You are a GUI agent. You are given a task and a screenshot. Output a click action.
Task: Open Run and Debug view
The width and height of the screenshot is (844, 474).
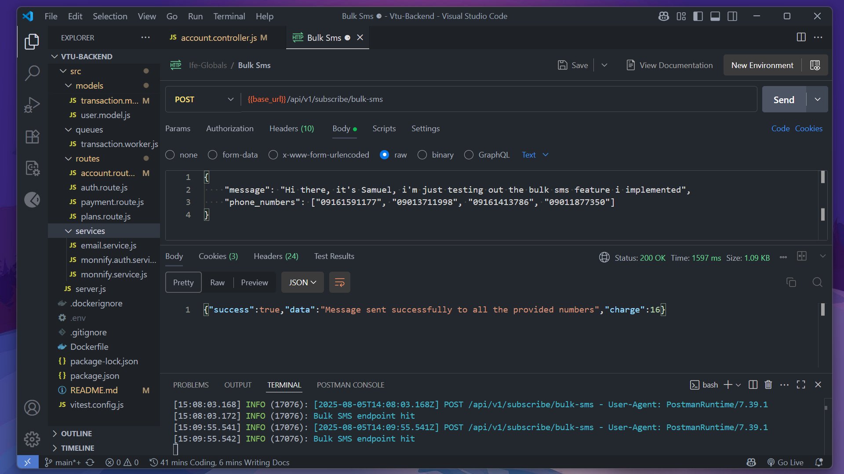[32, 105]
